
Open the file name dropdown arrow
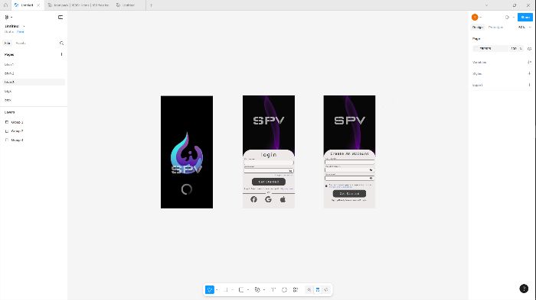pos(24,26)
